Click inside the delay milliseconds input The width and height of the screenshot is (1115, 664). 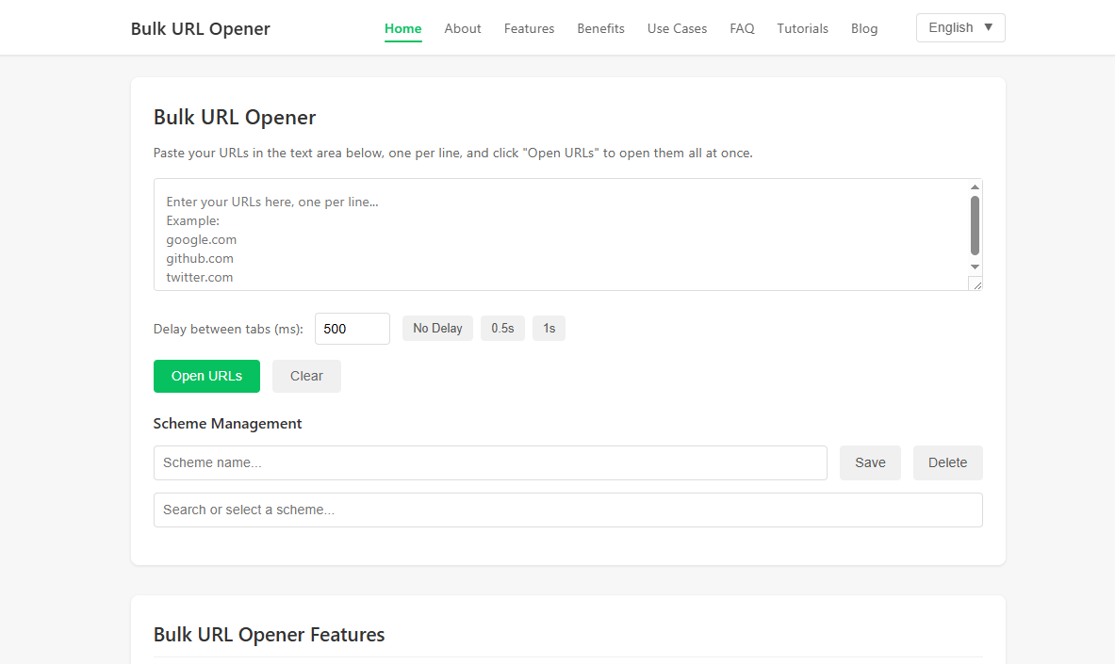[x=352, y=328]
